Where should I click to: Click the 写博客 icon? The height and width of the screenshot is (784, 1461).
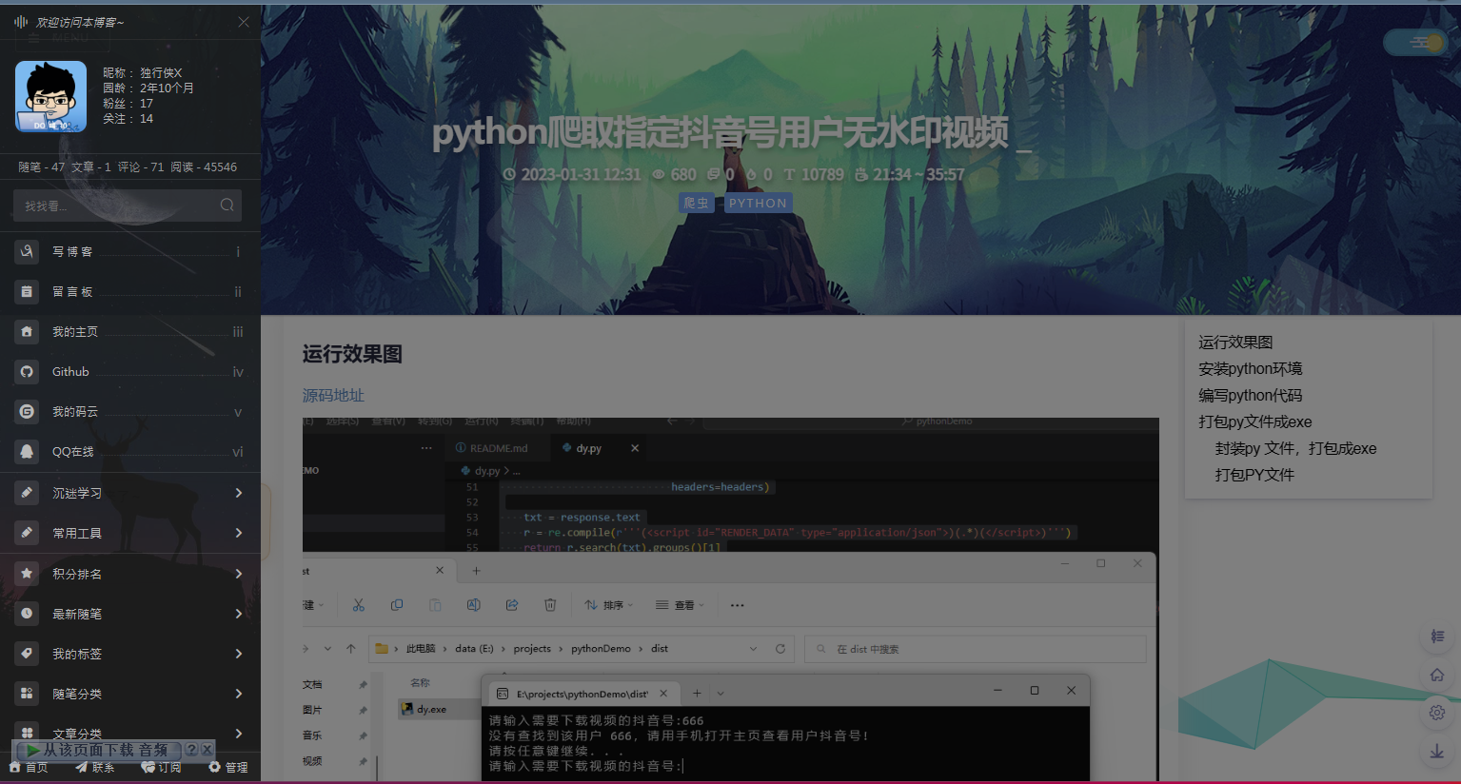(x=27, y=251)
